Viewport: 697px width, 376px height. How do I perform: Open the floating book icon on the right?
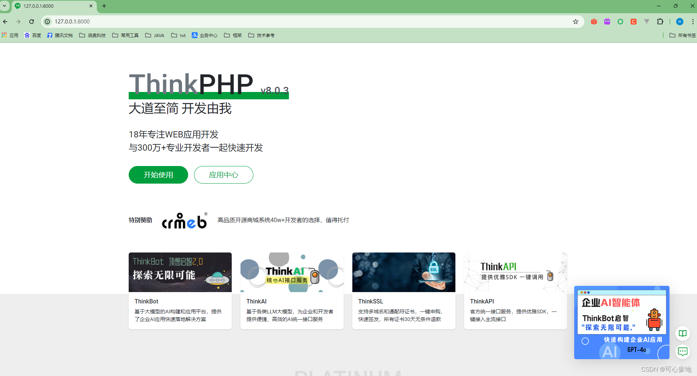[x=682, y=333]
